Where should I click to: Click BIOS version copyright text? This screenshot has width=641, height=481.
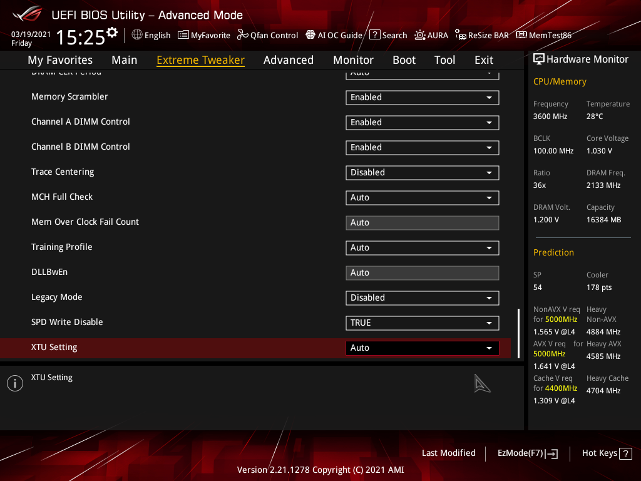320,470
